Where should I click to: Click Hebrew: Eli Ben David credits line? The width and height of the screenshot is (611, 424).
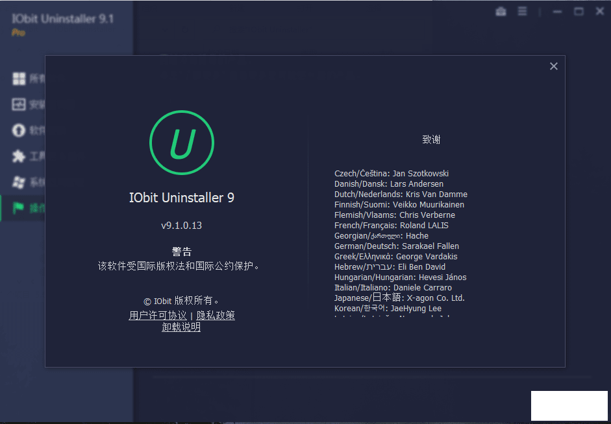point(390,267)
